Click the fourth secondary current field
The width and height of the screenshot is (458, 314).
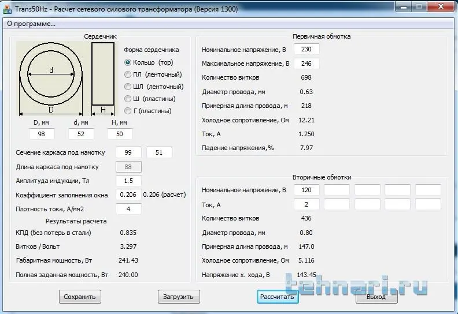click(397, 204)
